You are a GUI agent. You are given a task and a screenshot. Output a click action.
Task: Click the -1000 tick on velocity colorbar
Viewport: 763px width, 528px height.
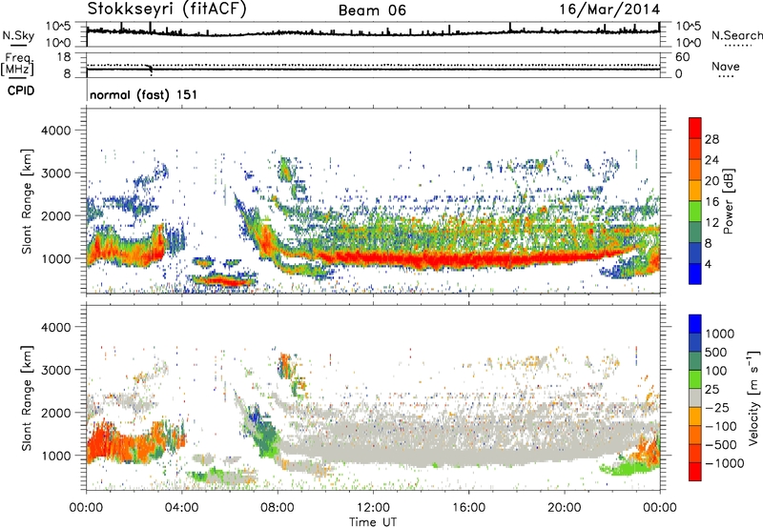[x=725, y=463]
